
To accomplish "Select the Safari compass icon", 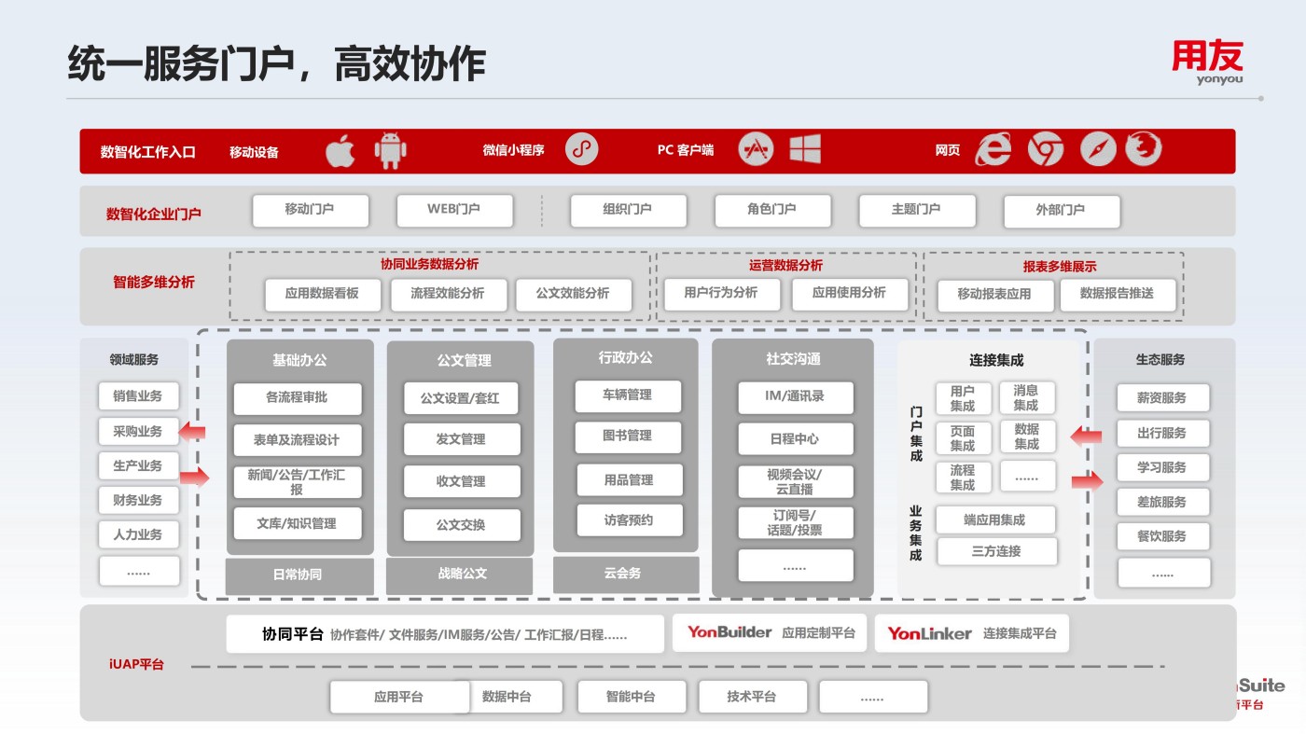I will (x=1098, y=149).
